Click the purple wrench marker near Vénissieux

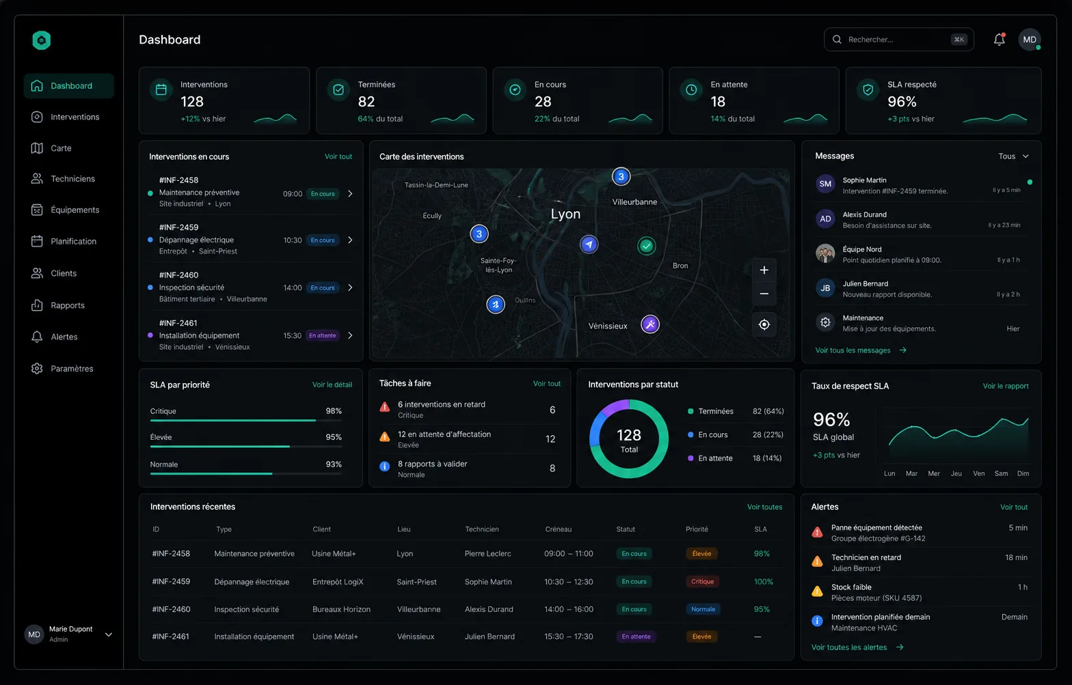(x=650, y=324)
